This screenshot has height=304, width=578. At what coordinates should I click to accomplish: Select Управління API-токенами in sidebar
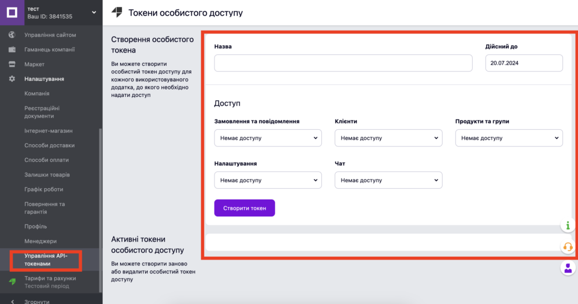[x=46, y=260]
